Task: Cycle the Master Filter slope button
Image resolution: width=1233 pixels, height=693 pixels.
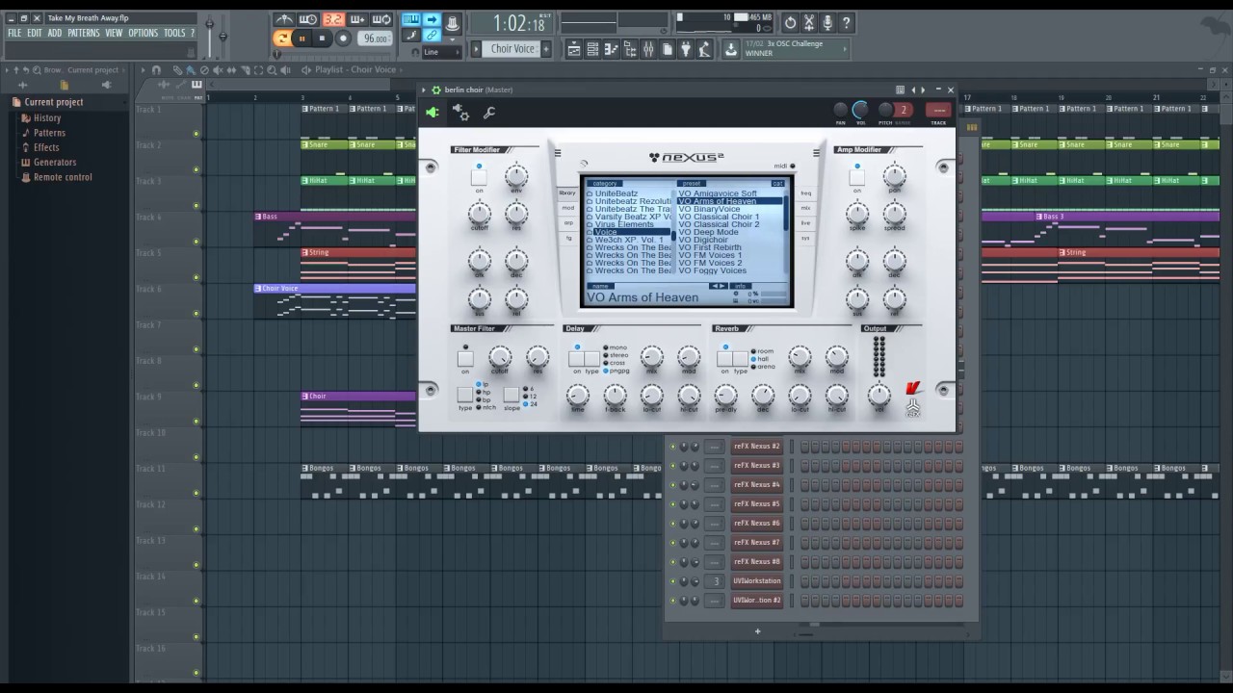Action: (512, 395)
